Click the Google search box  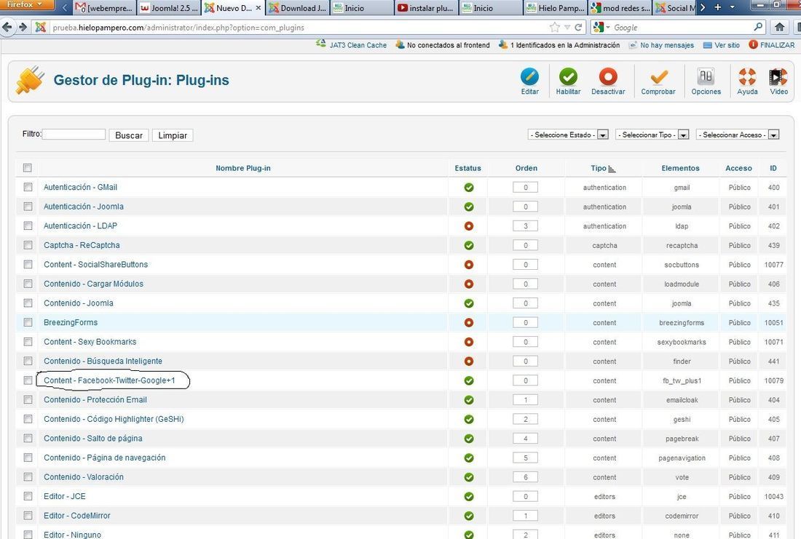pyautogui.click(x=680, y=28)
